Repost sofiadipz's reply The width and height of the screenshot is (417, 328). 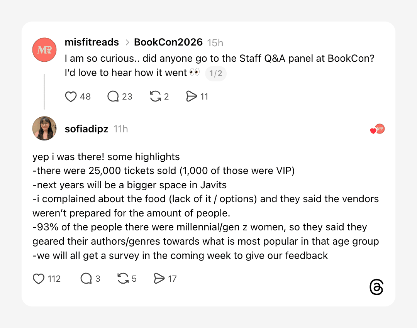tap(123, 279)
